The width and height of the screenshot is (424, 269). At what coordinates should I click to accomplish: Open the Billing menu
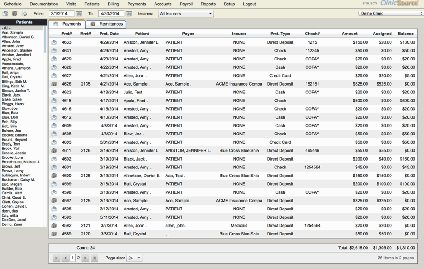[114, 4]
